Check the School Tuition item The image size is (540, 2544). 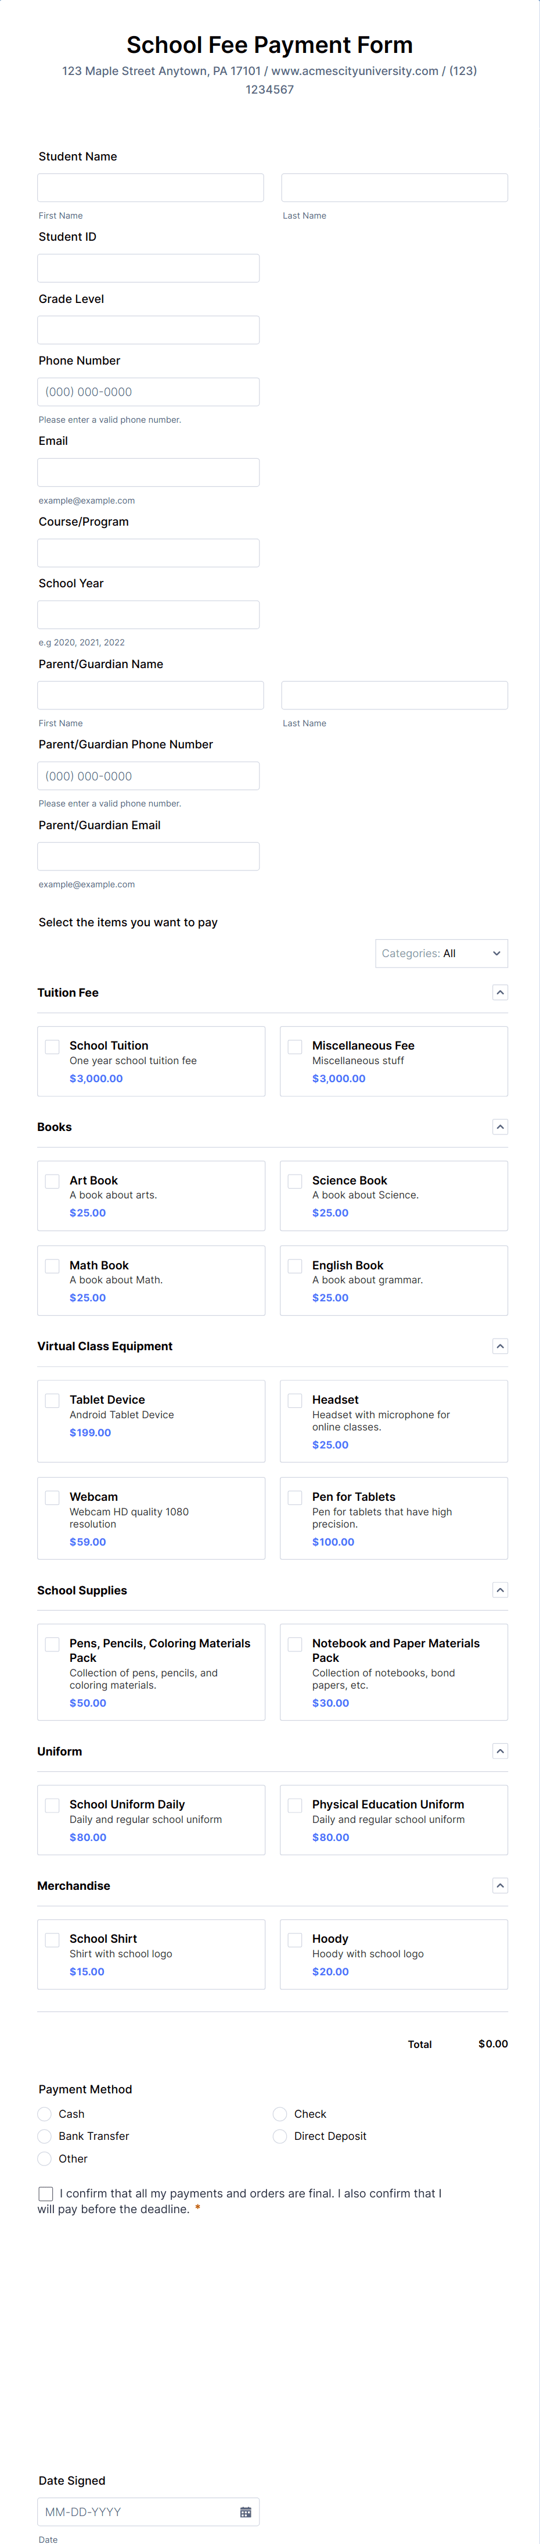[52, 1046]
